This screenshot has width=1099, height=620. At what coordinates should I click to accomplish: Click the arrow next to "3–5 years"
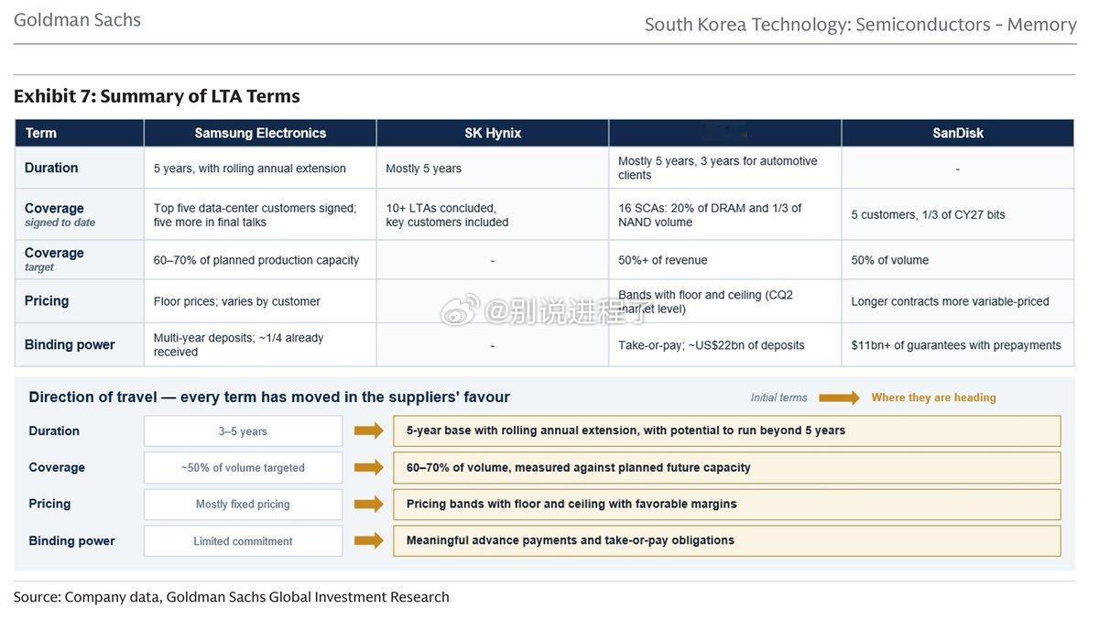tap(368, 430)
